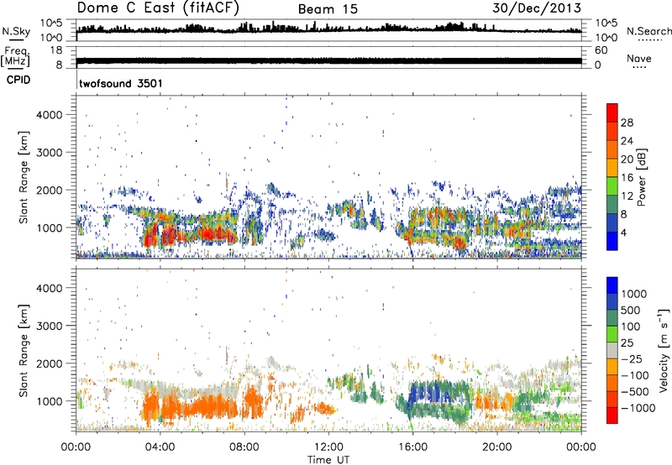Image resolution: width=672 pixels, height=465 pixels.
Task: Pick the red top segment of Power color bar
Action: (612, 112)
